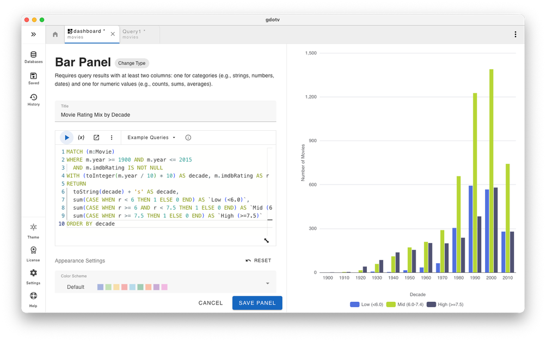Viewport: 546px width, 341px height.
Task: Expand the Example Queries dropdown
Action: (151, 138)
